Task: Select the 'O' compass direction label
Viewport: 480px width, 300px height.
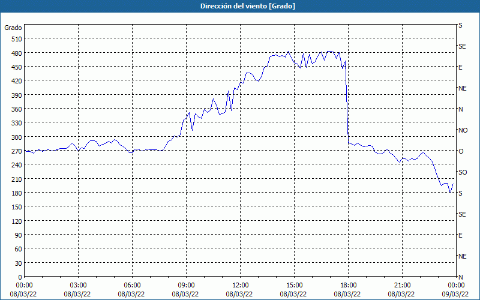Action: tap(461, 151)
